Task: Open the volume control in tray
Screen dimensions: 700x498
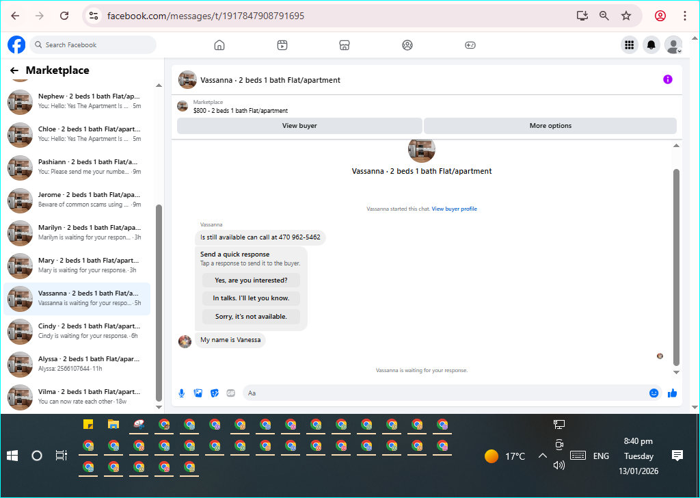Action: coord(559,465)
